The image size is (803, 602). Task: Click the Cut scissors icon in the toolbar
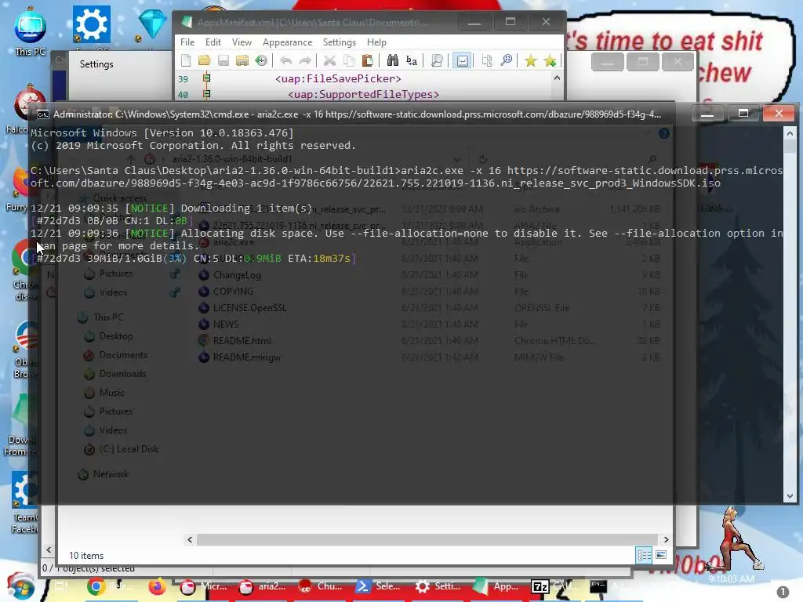[x=329, y=61]
